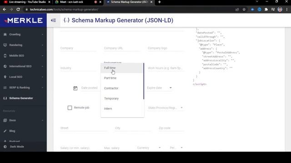Expand the Docs menu
Image resolution: width=291 pixels, height=163 pixels.
click(42, 120)
